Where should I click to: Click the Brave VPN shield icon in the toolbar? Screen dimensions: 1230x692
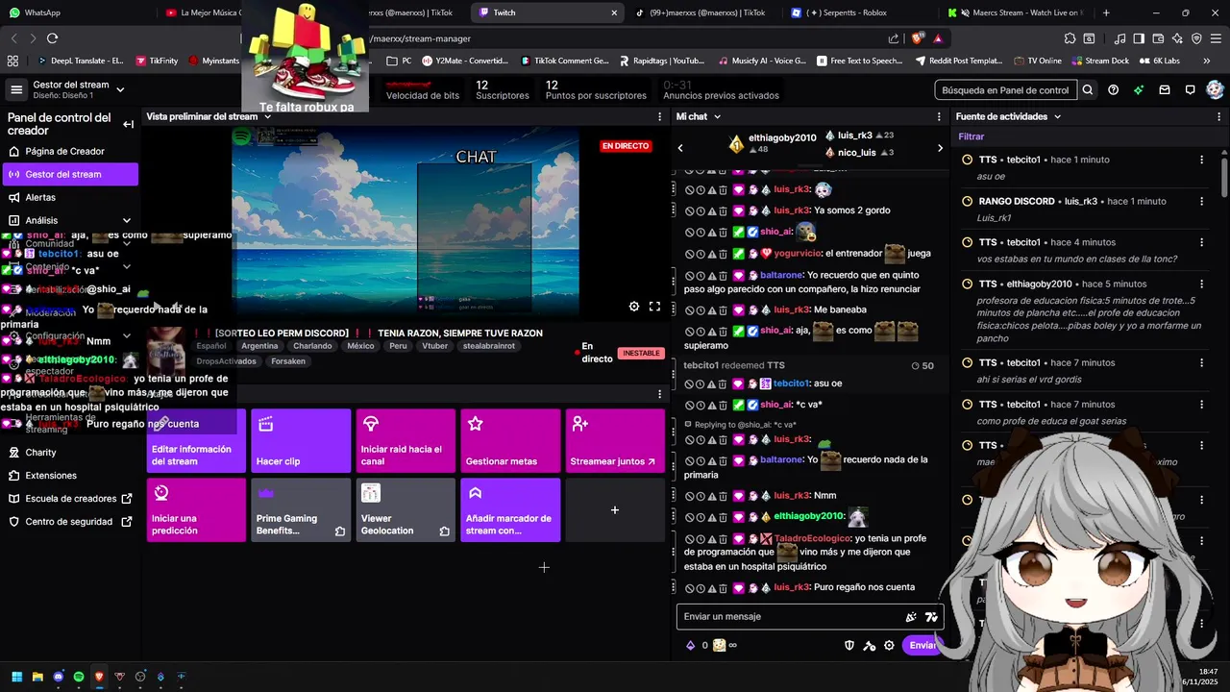coord(1196,38)
